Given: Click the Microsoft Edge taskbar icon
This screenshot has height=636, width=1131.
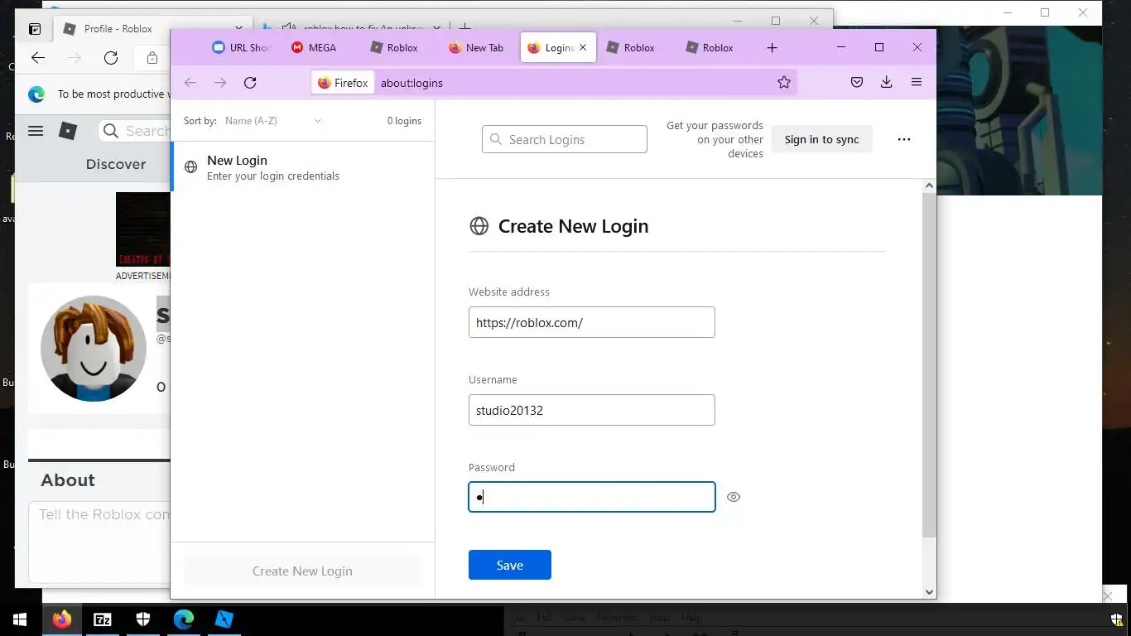Looking at the screenshot, I should pyautogui.click(x=184, y=619).
